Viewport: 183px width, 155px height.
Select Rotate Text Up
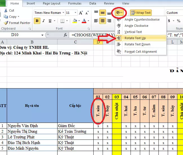pyautogui.click(x=141, y=38)
